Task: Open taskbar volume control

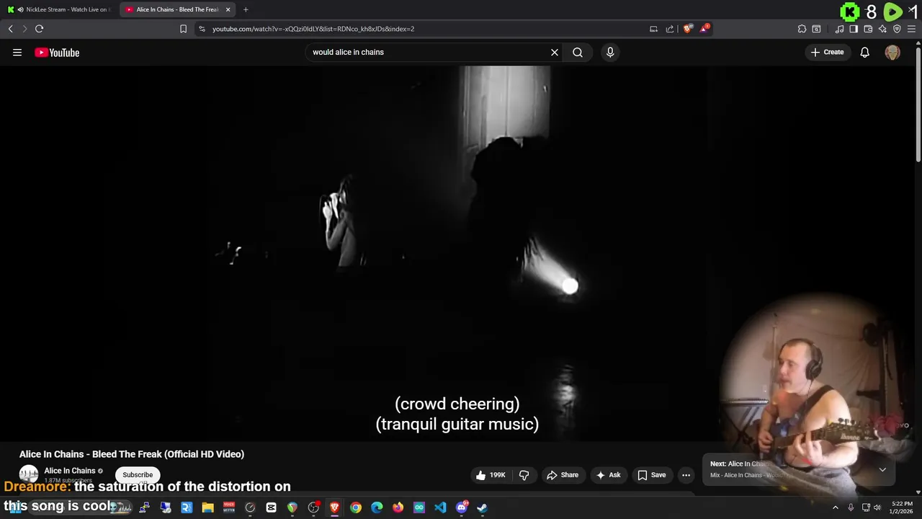Action: coord(877,507)
